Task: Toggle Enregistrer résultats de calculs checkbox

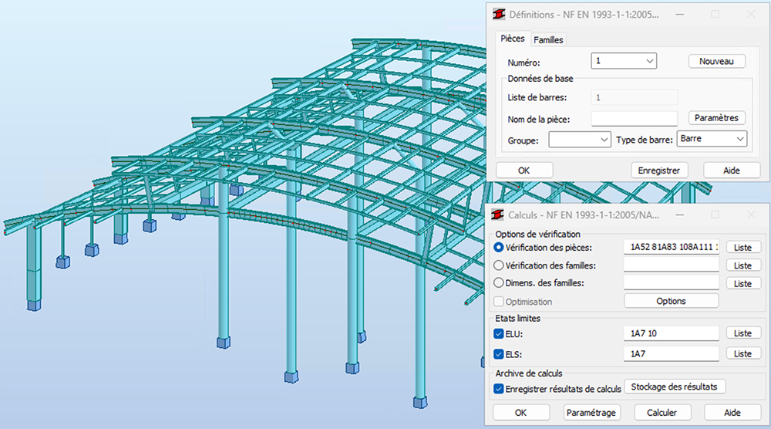Action: coord(499,389)
